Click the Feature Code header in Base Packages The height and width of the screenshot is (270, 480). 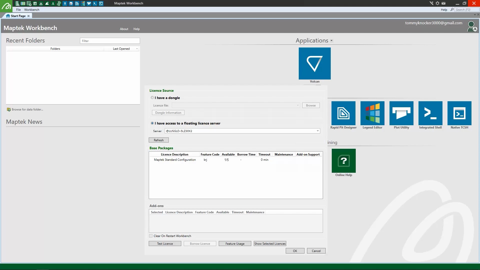point(210,154)
